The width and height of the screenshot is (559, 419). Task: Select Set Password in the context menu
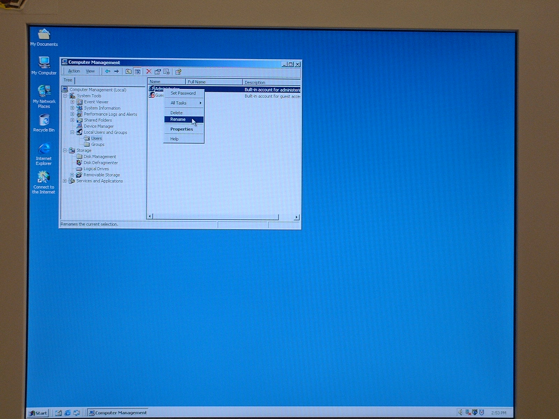point(183,93)
